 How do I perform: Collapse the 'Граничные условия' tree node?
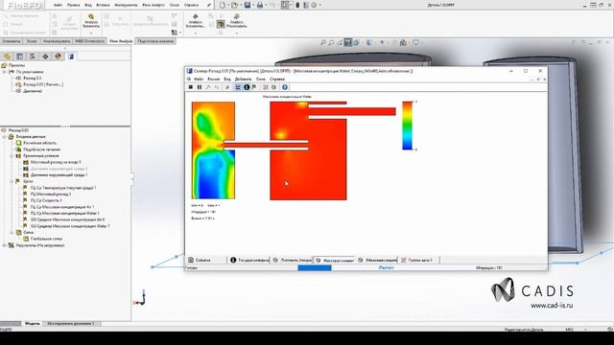tap(12, 156)
